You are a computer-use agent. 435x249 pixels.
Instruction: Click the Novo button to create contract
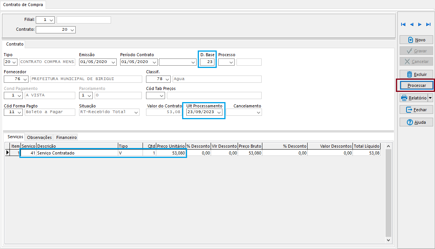click(x=416, y=40)
